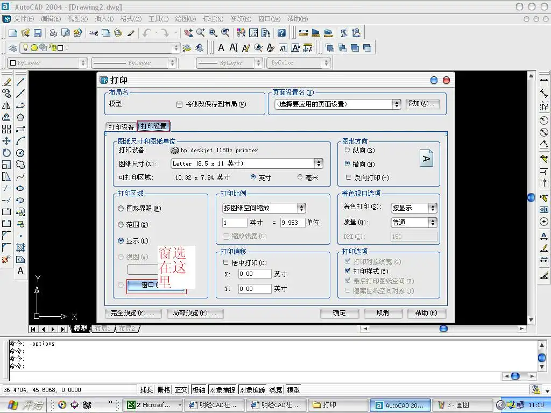551x413 pixels.
Task: Click the 取消 button
Action: 383,313
